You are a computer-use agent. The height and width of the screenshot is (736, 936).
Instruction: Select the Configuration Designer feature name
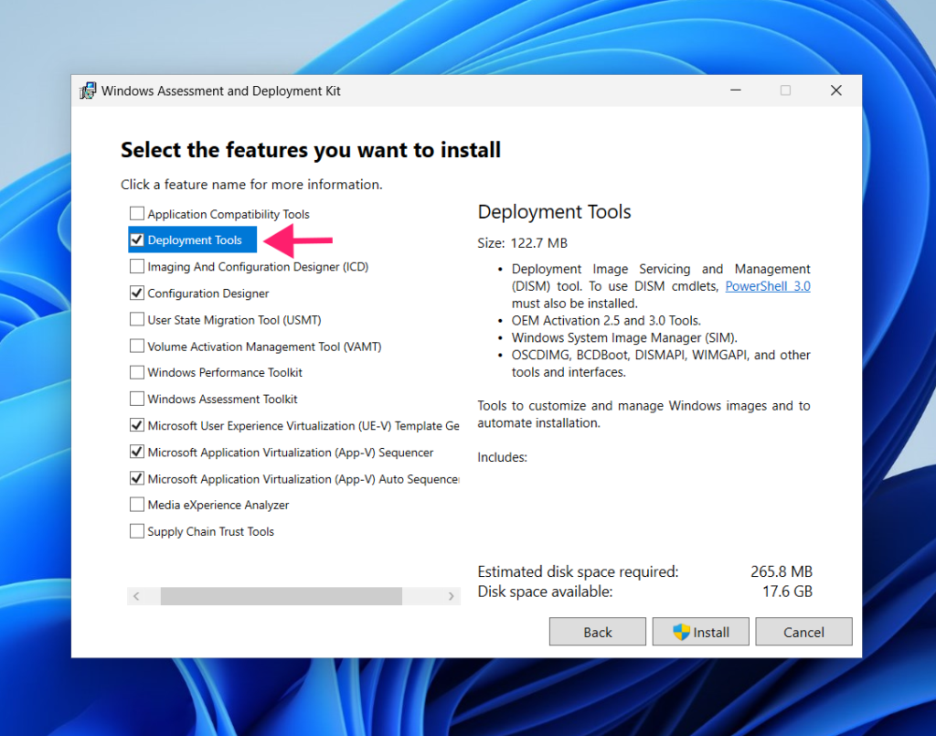(x=208, y=293)
